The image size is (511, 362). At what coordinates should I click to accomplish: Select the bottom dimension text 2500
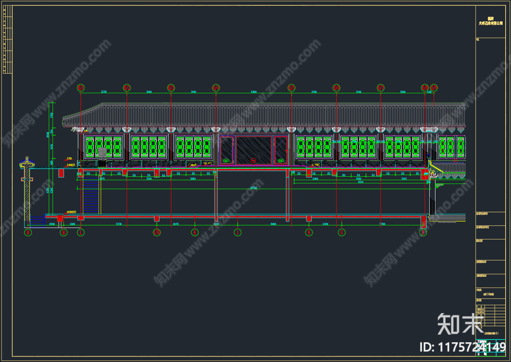[x=52, y=224]
